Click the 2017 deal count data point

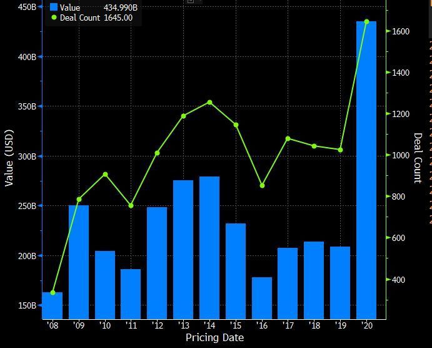pyautogui.click(x=288, y=138)
